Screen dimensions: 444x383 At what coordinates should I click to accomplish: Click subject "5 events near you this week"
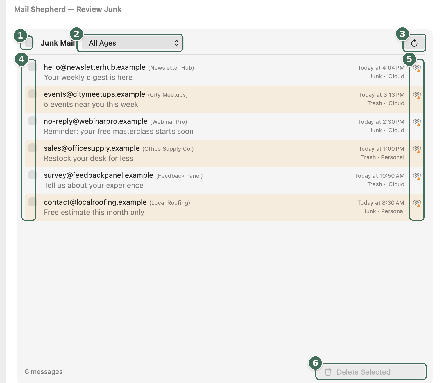pos(91,104)
